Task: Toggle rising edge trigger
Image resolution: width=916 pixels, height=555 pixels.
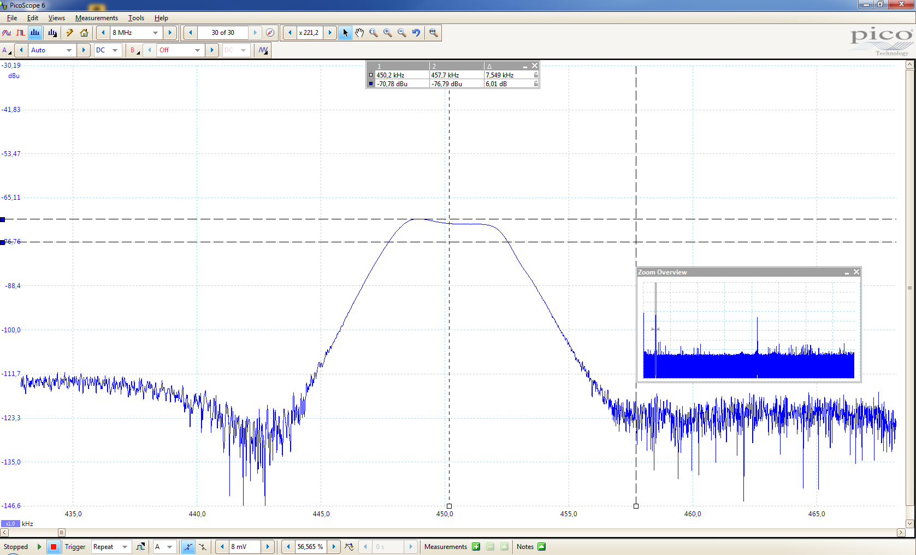Action: pyautogui.click(x=188, y=547)
